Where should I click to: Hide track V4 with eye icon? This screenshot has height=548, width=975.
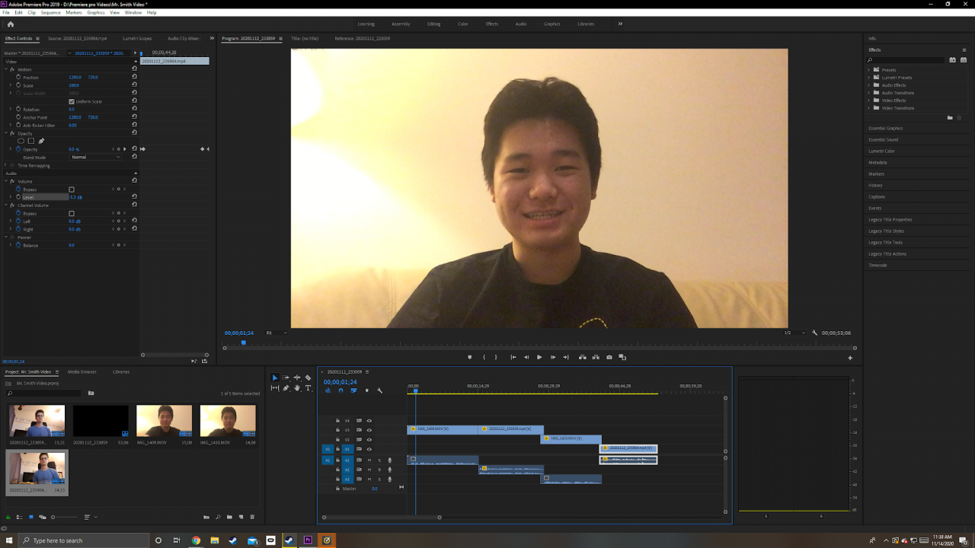click(x=369, y=420)
